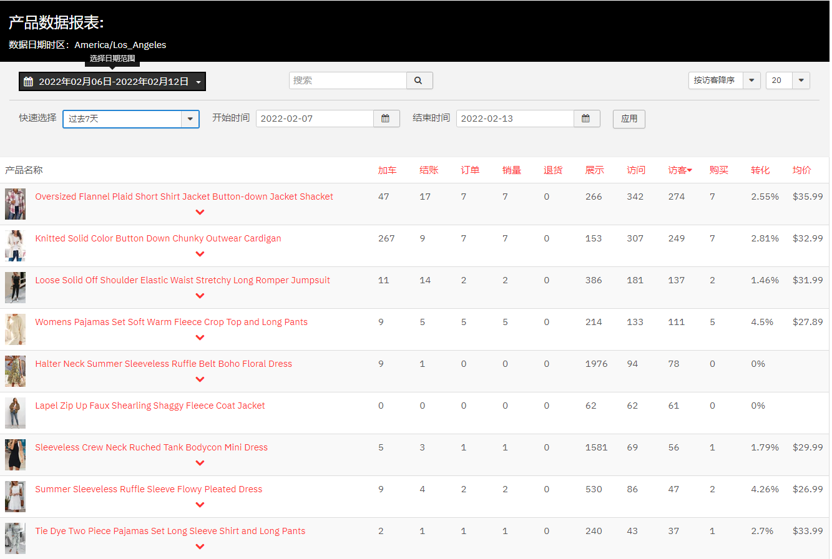Select the 2.81% conversion value
832x559 pixels.
pos(765,238)
